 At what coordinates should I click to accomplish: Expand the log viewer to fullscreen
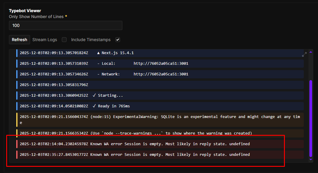[x=304, y=54]
